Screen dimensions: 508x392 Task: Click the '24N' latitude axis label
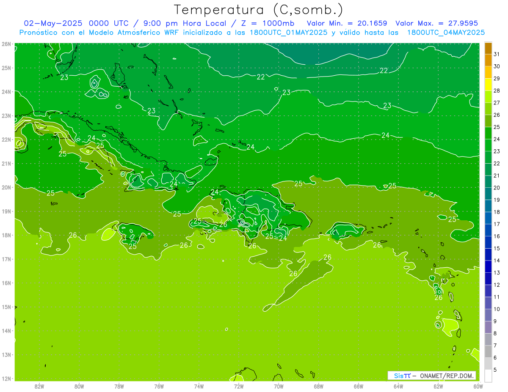(6, 92)
